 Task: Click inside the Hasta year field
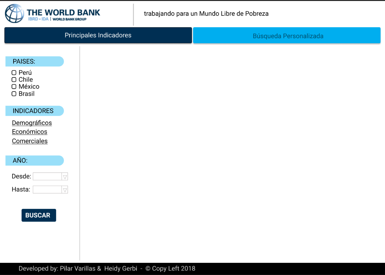tap(47, 190)
